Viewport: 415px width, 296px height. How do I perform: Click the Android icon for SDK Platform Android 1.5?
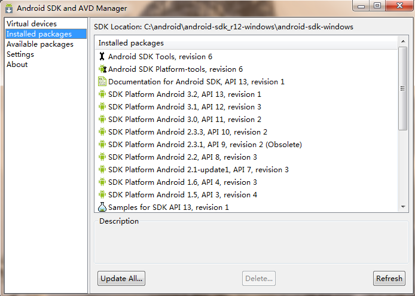click(x=102, y=194)
